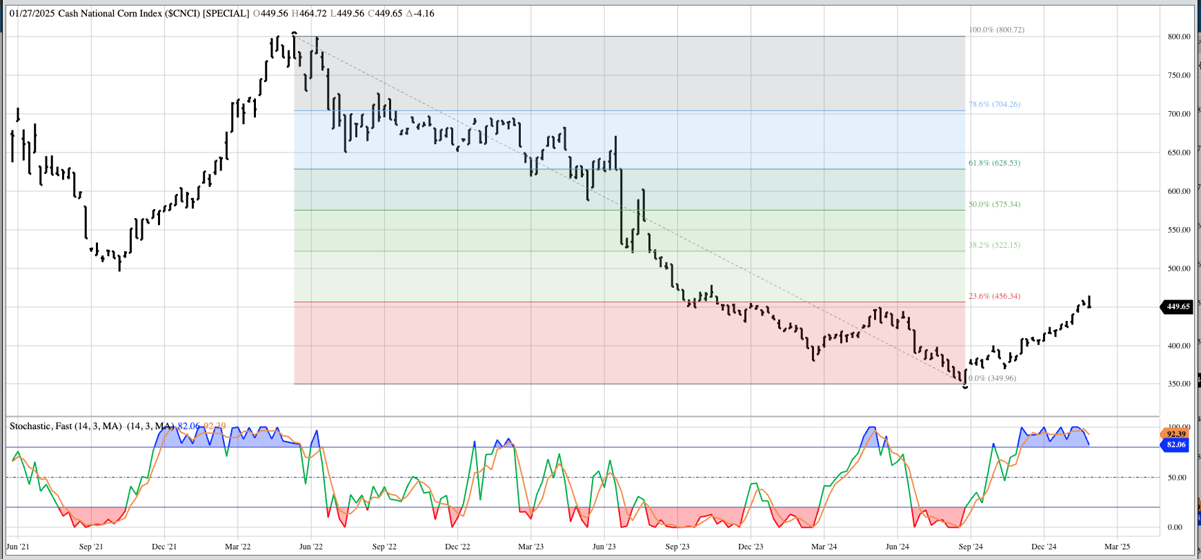Click the 01/27/2025 date in chart header
Screen dimensions: 1201x559
[32, 14]
